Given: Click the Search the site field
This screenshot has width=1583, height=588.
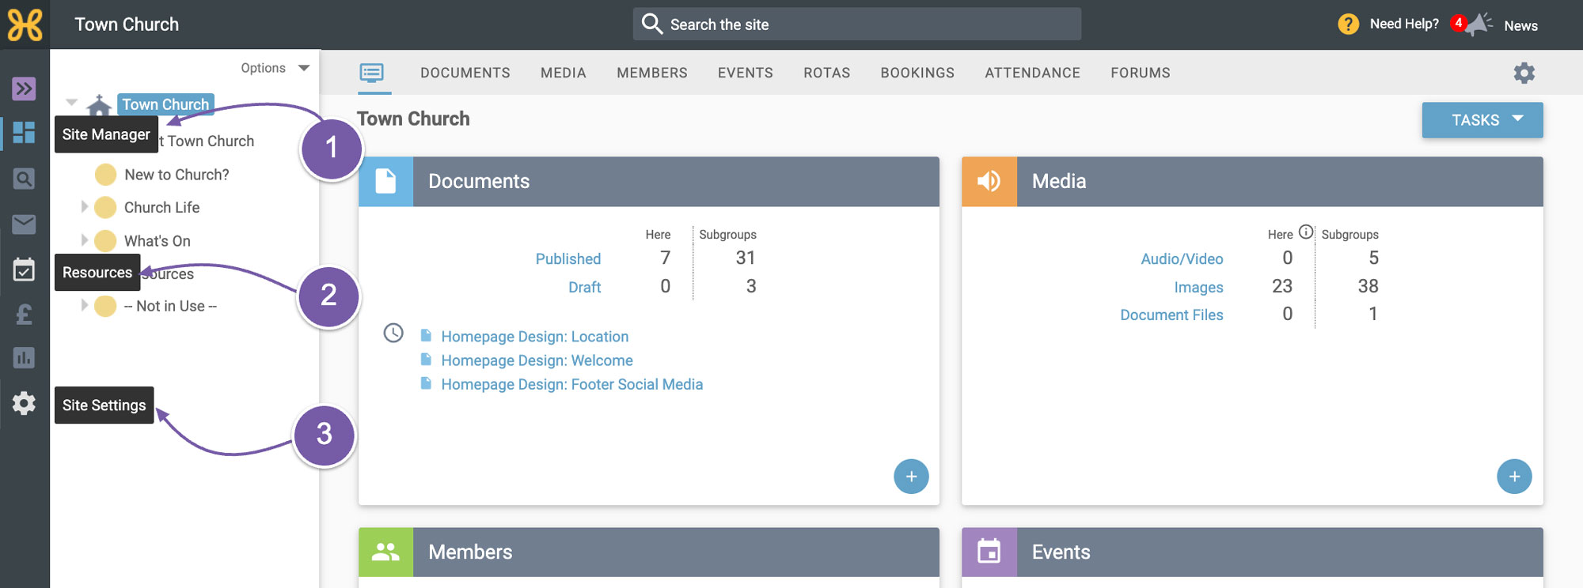Looking at the screenshot, I should pyautogui.click(x=857, y=24).
